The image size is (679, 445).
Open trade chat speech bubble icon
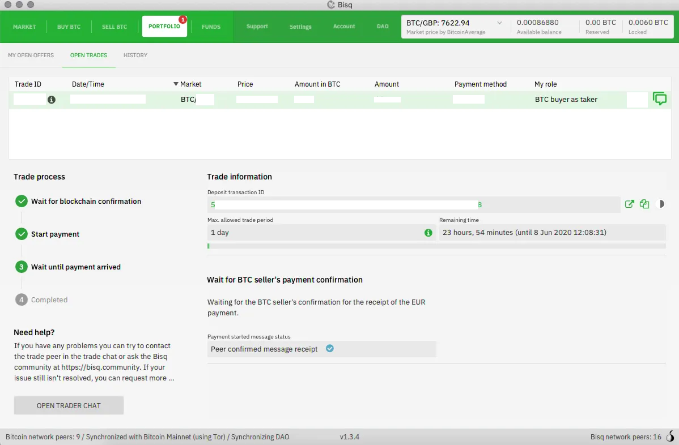[660, 99]
